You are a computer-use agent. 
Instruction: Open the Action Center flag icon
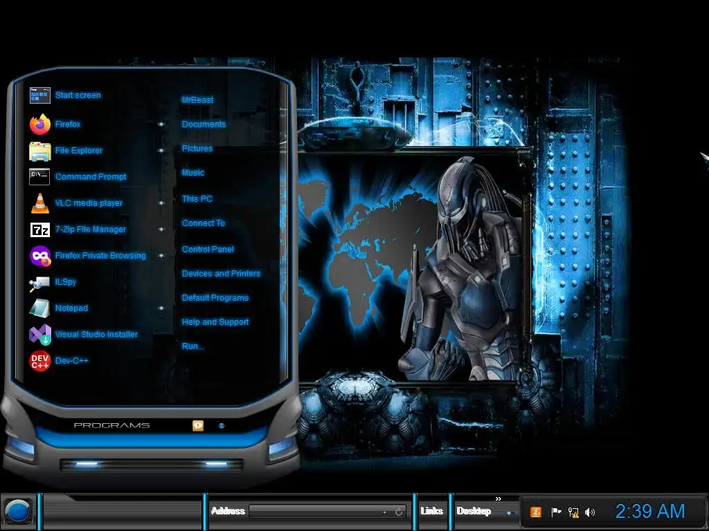click(x=556, y=512)
